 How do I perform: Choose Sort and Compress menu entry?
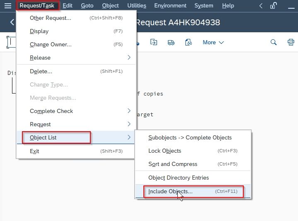coord(193,164)
